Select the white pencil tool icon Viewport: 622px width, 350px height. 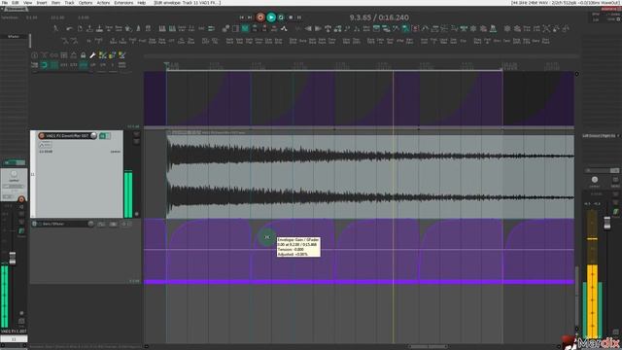[92, 55]
